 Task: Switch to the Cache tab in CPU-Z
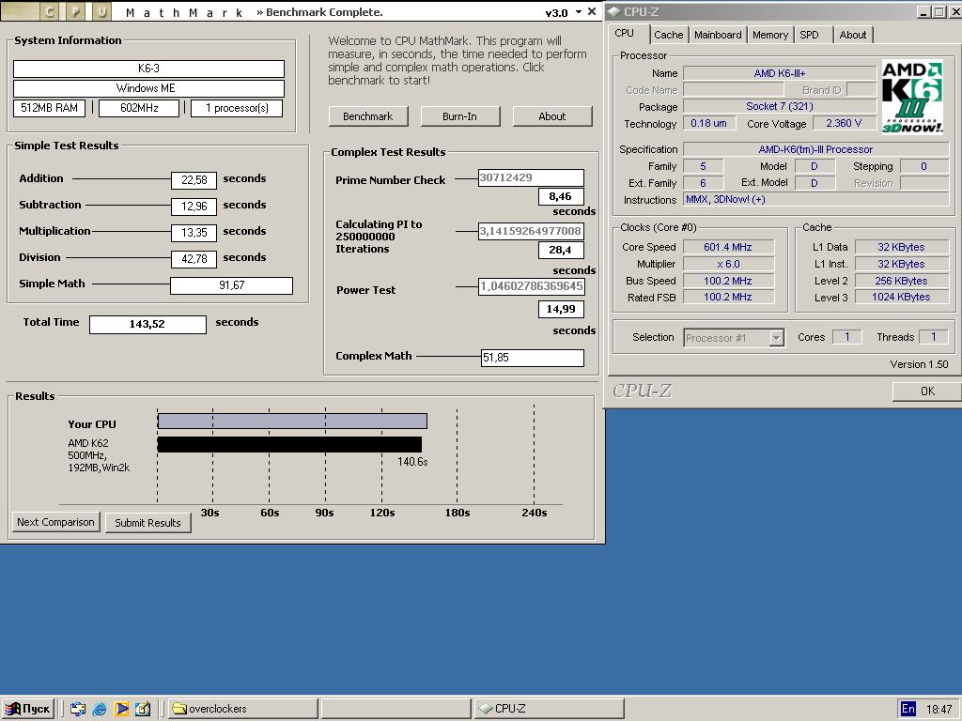(669, 35)
